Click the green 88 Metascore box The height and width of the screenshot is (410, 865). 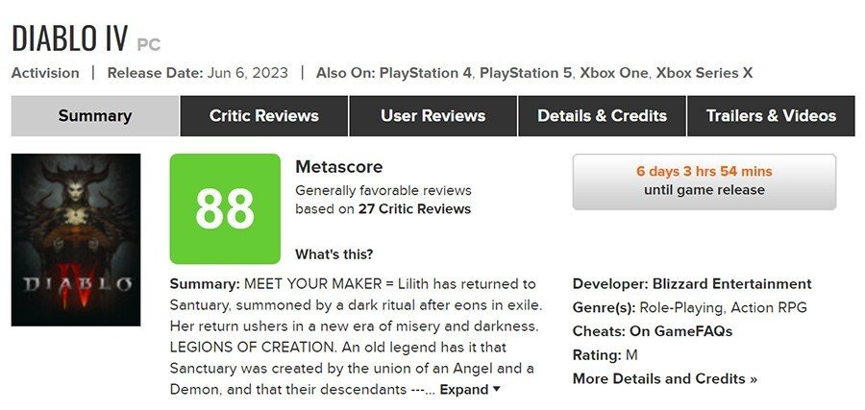225,209
